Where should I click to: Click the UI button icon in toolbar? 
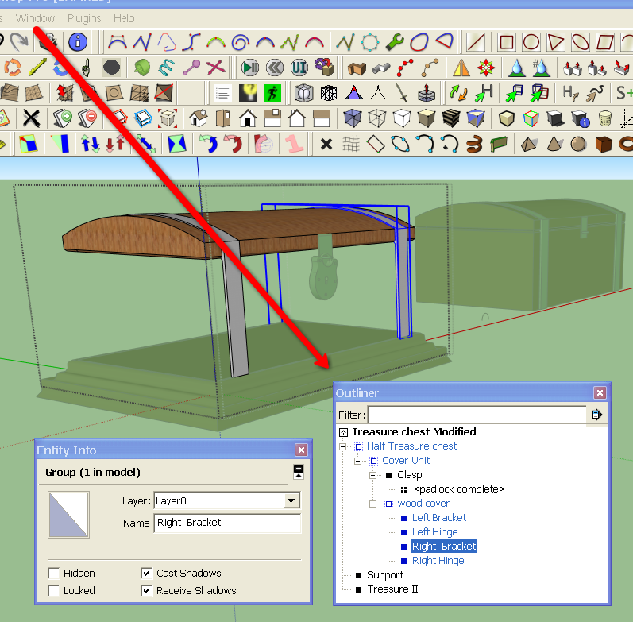[x=299, y=68]
